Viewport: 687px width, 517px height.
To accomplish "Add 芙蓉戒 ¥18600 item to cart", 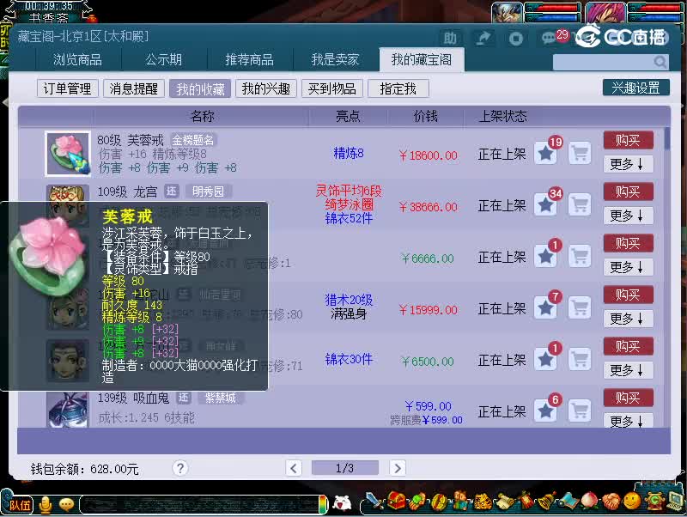I will pyautogui.click(x=580, y=154).
